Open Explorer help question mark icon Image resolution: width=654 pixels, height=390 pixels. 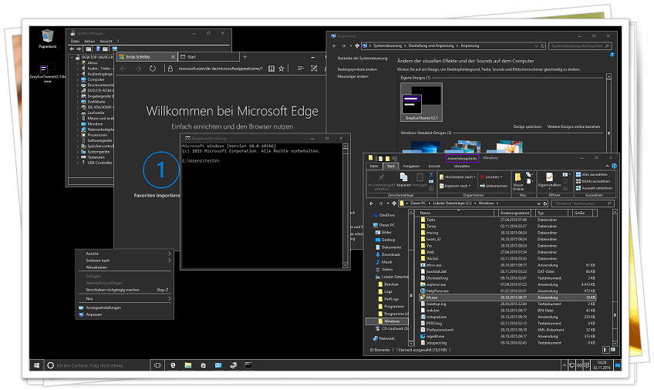coord(614,166)
